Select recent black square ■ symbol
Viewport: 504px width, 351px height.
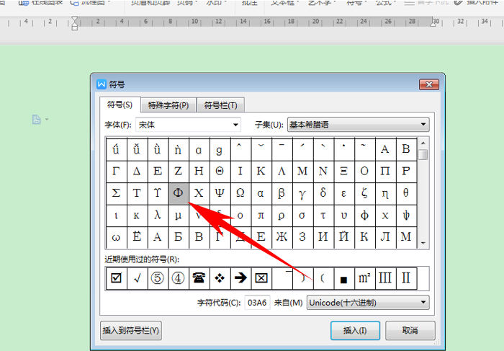pyautogui.click(x=343, y=278)
